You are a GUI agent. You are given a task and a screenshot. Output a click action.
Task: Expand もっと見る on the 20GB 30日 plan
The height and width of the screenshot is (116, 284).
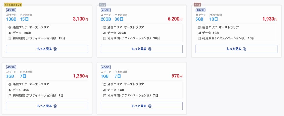[142, 49]
